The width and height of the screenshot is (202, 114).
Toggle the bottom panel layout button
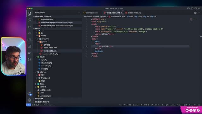(192, 9)
